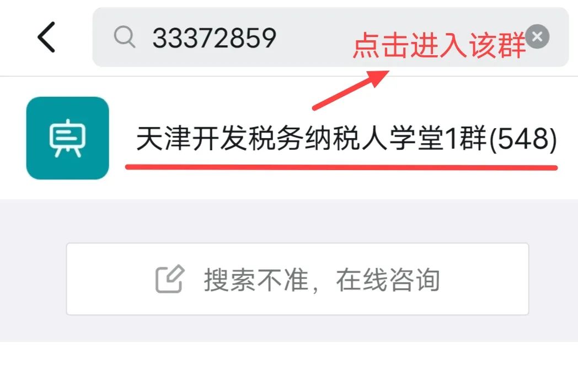
Task: Click the number 33372859 in search bar
Action: pos(215,38)
